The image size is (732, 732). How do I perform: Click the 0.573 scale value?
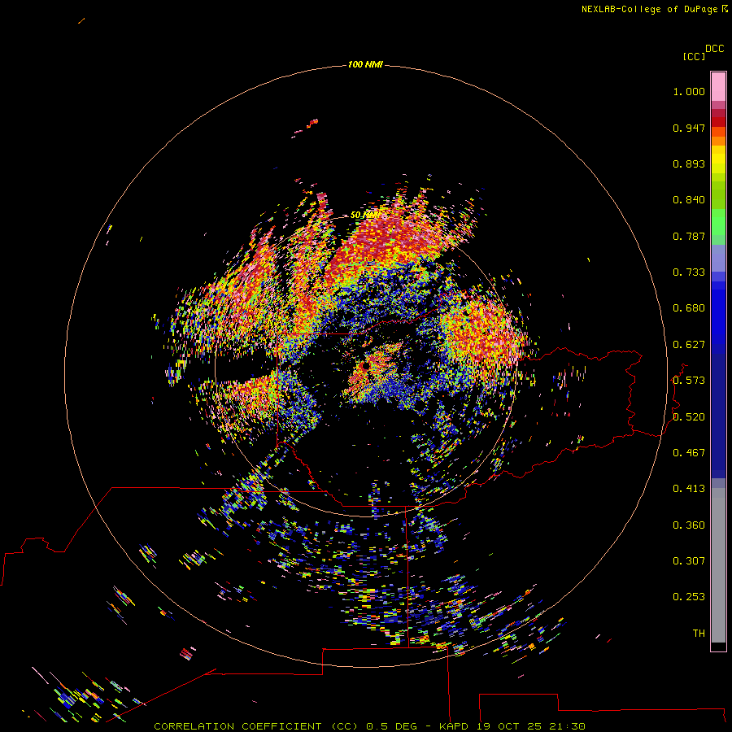pos(689,381)
